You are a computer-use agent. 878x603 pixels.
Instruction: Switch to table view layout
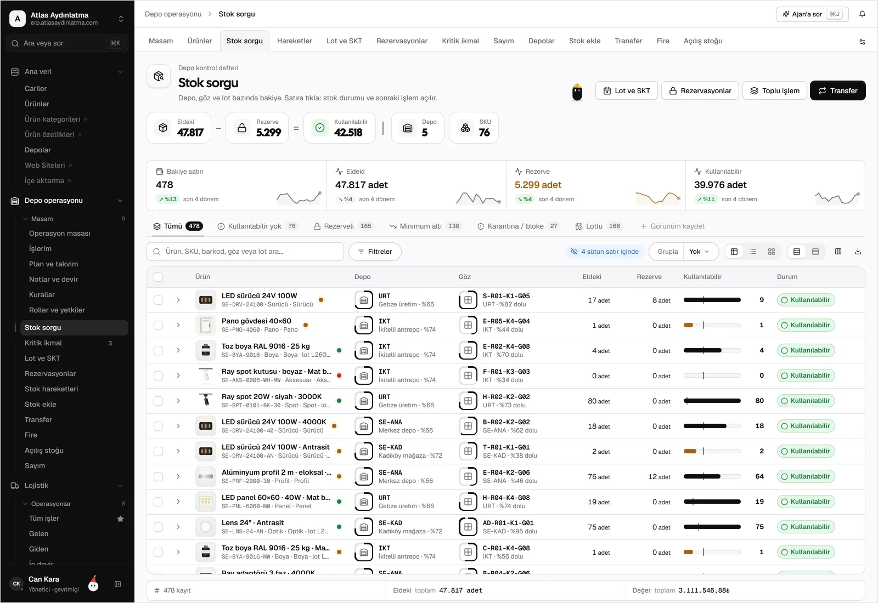734,252
